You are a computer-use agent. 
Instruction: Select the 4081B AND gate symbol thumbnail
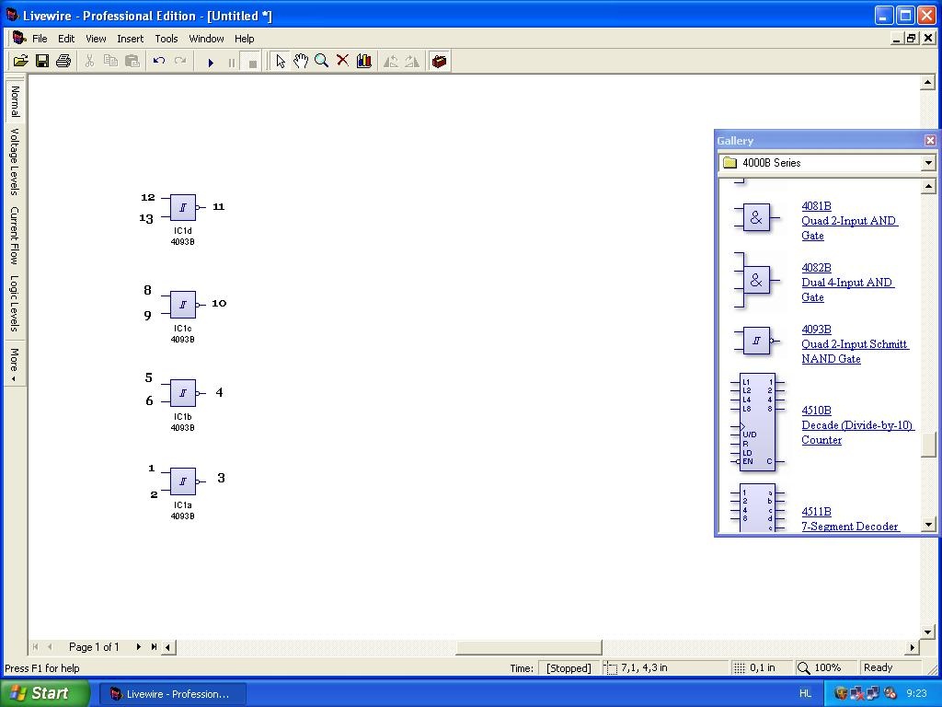pos(756,217)
